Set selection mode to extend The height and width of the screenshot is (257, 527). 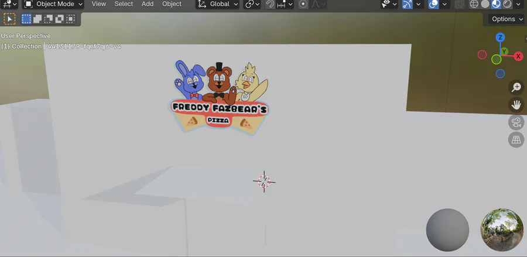37,19
